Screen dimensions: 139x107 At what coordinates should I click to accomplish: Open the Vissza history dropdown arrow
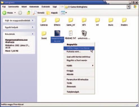15,13
